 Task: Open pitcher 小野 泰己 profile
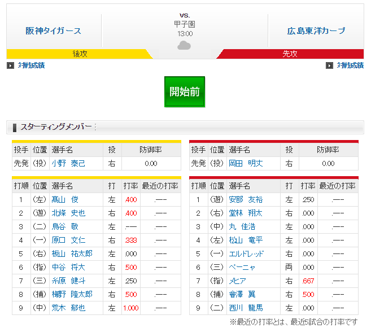pos(68,163)
